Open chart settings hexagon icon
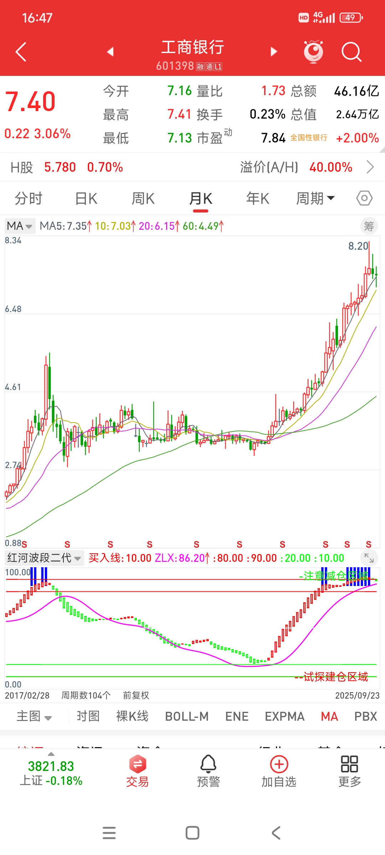385x855 pixels. 364,198
